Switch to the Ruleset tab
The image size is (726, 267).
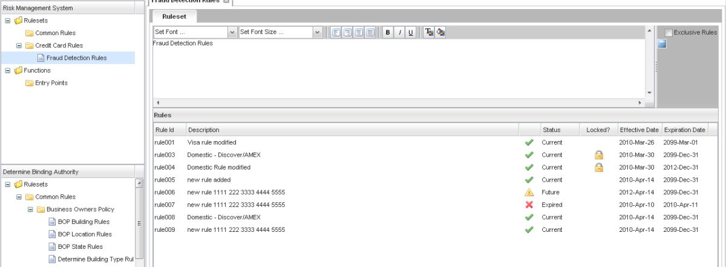coord(174,17)
